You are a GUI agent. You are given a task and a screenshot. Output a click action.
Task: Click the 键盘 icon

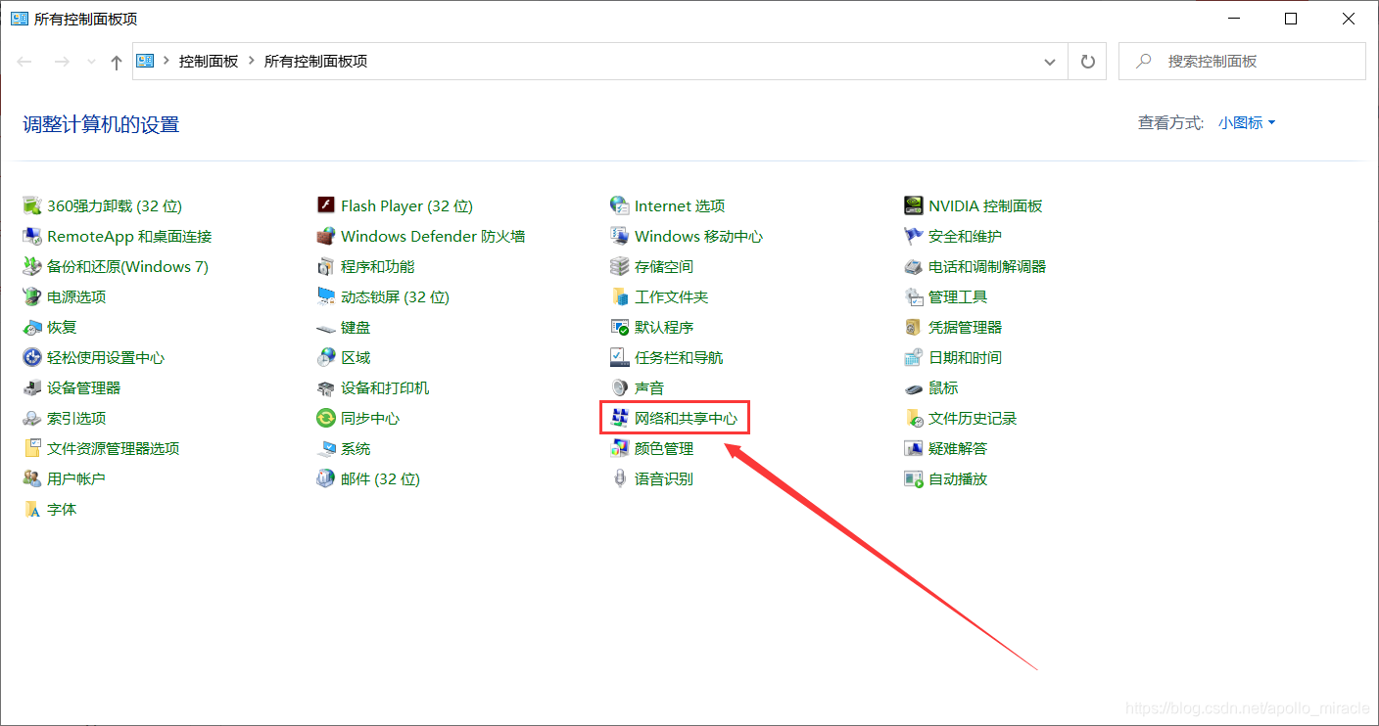[326, 327]
